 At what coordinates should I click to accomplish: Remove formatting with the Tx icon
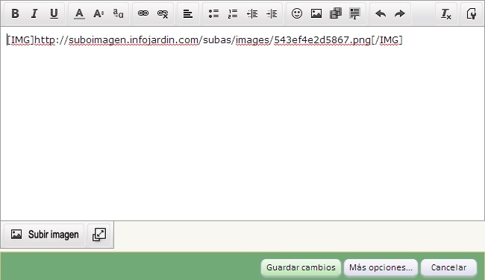(446, 13)
